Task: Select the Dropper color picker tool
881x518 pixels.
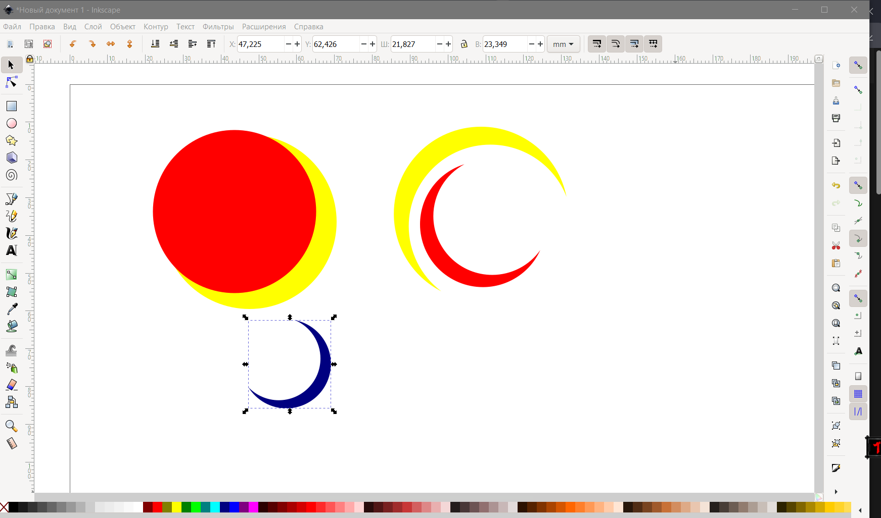Action: 11,309
